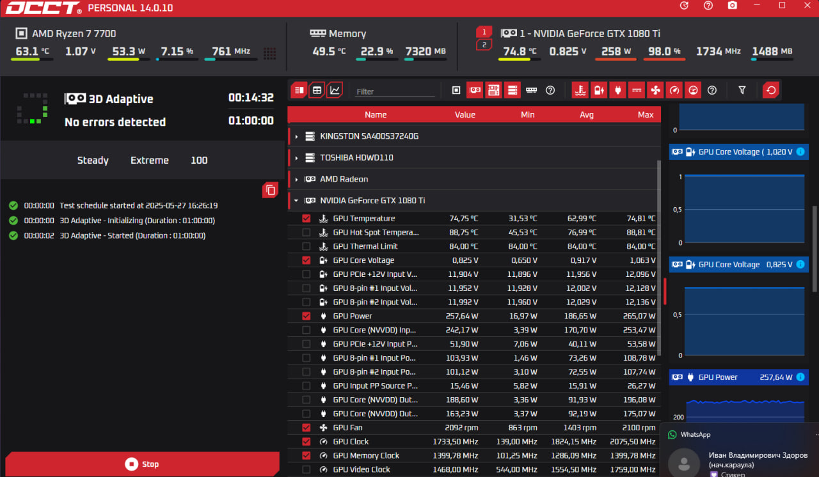The width and height of the screenshot is (819, 477).
Task: Toggle the memory module sensor filter icon
Action: 531,90
